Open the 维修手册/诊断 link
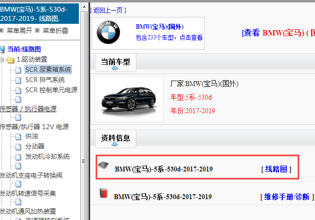The image size is (315, 220). click(287, 197)
